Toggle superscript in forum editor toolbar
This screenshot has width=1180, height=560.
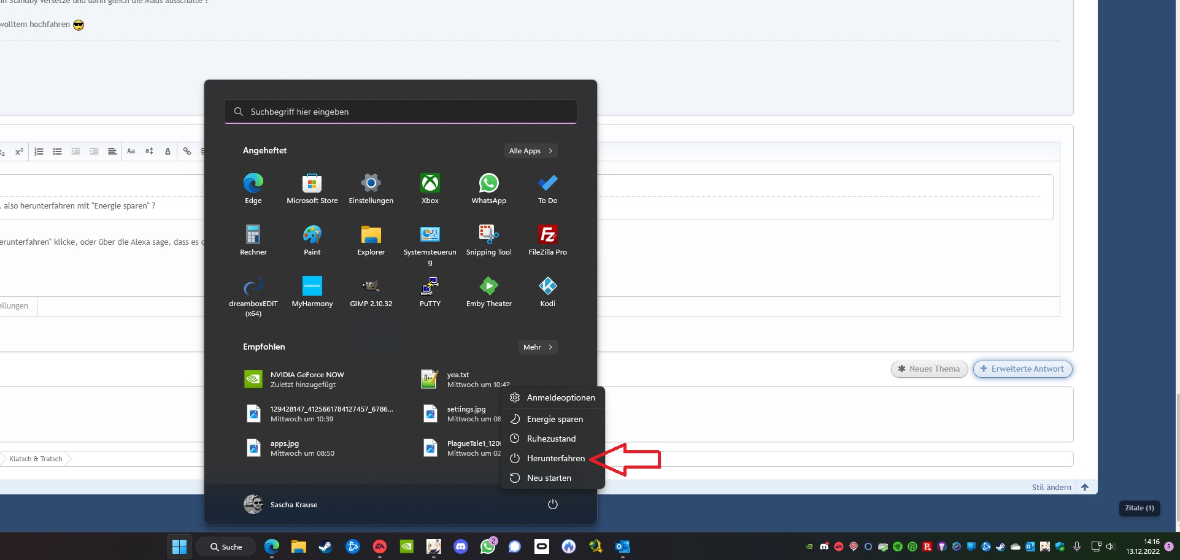[x=19, y=151]
